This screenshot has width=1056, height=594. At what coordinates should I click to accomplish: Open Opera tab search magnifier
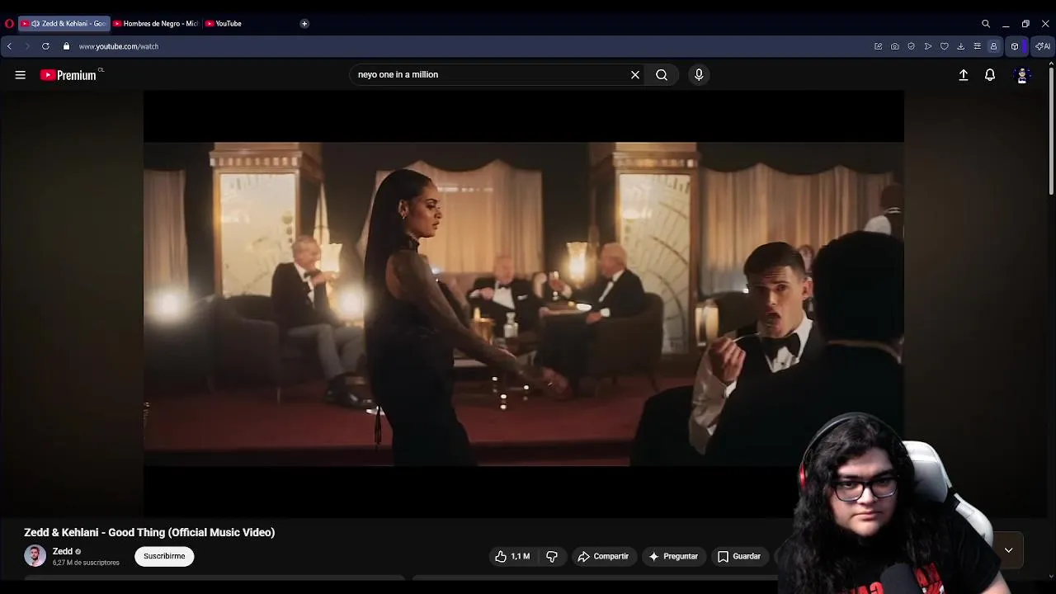[986, 24]
